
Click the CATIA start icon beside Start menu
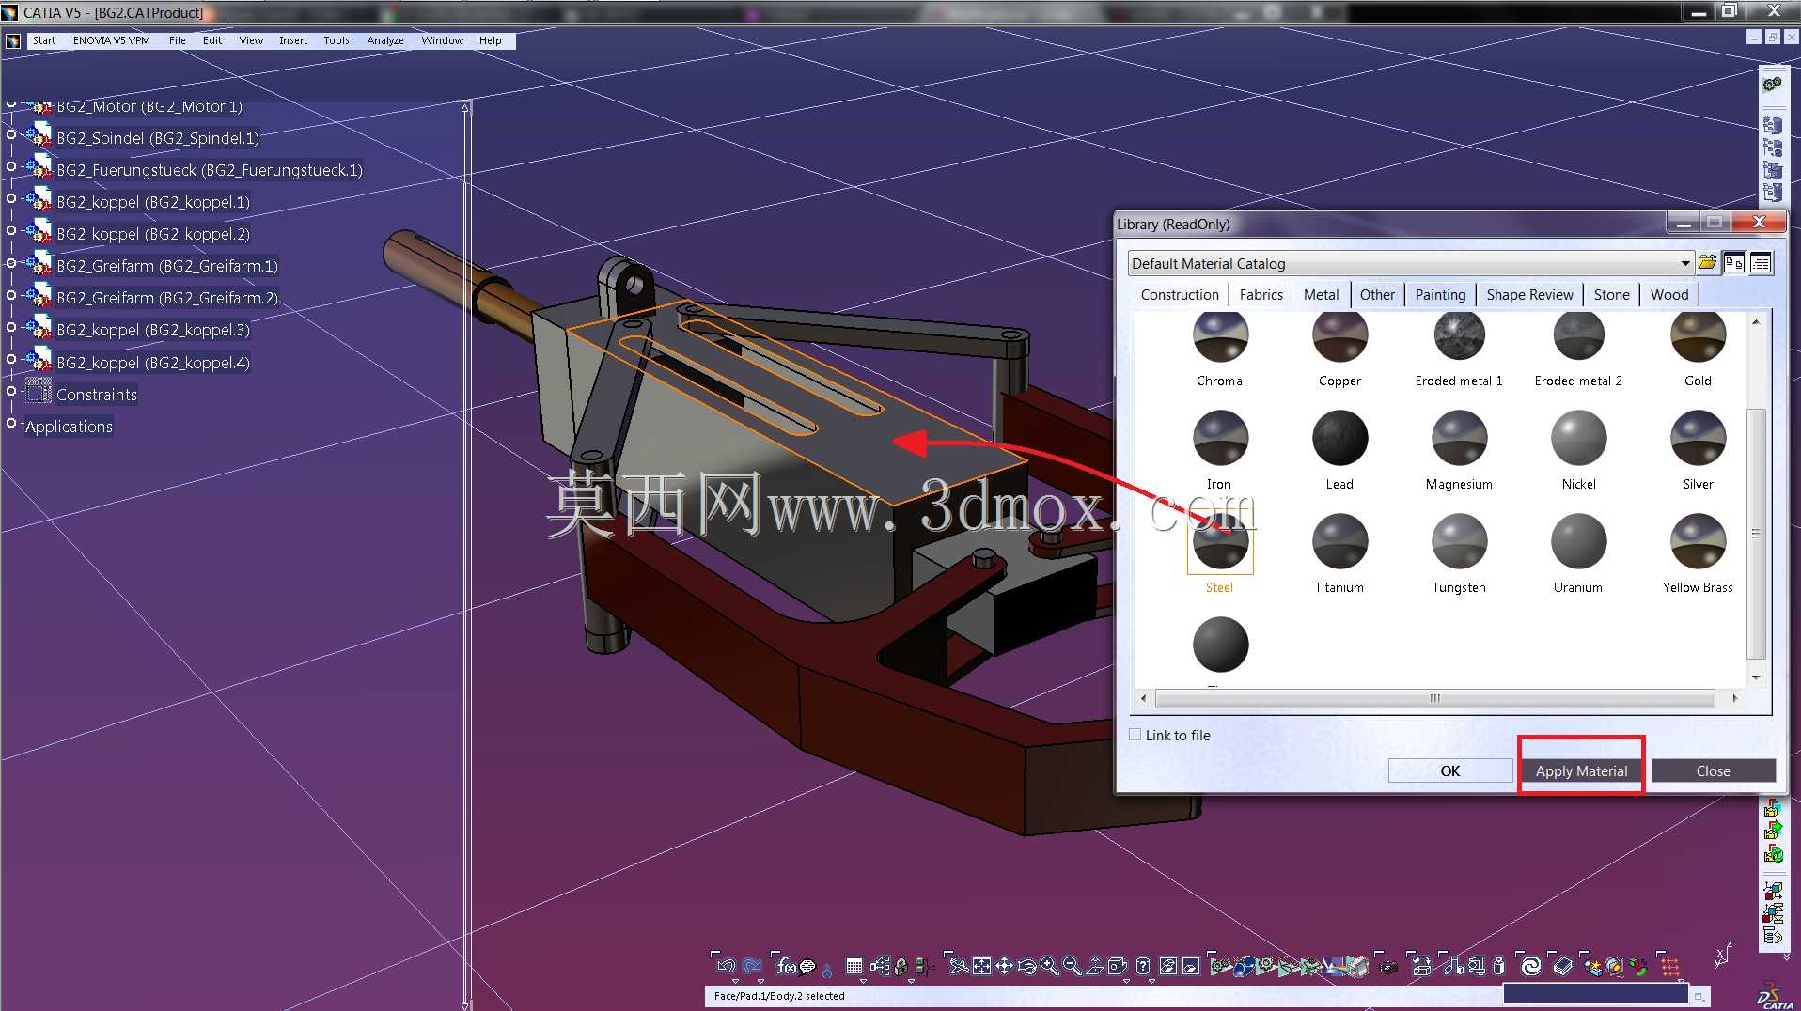[13, 40]
